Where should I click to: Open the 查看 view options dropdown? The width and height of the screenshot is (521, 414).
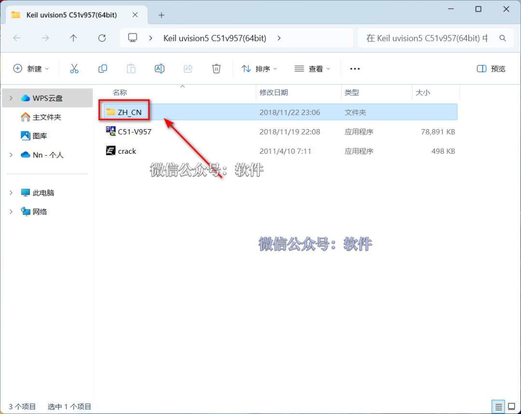pos(312,68)
